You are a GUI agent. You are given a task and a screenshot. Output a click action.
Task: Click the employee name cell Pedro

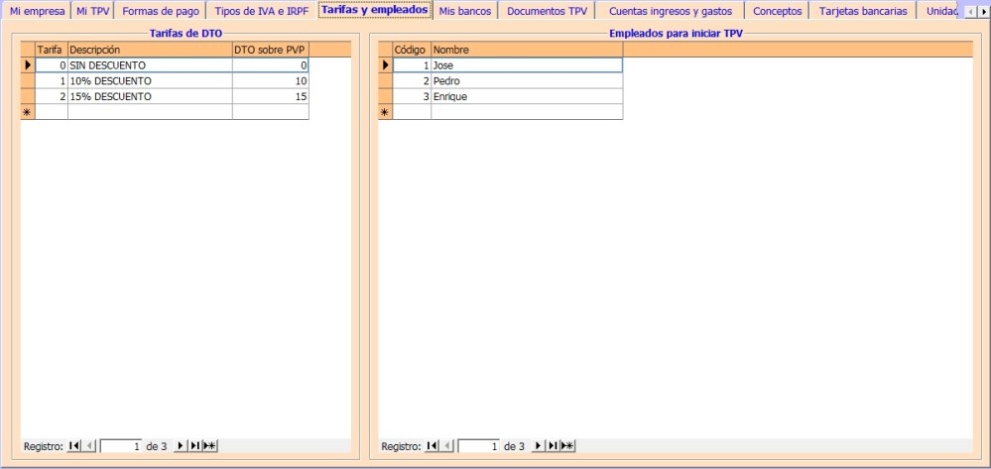coord(526,81)
